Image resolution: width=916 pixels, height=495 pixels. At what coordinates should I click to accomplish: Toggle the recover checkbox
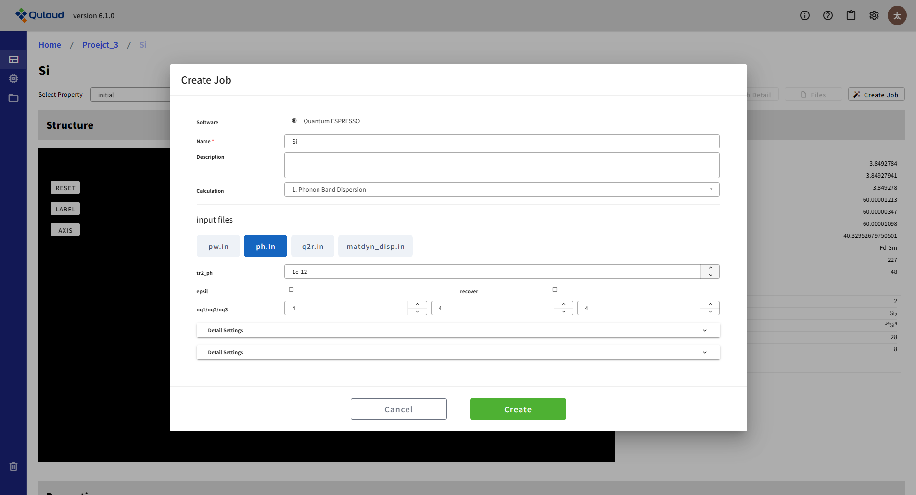555,290
